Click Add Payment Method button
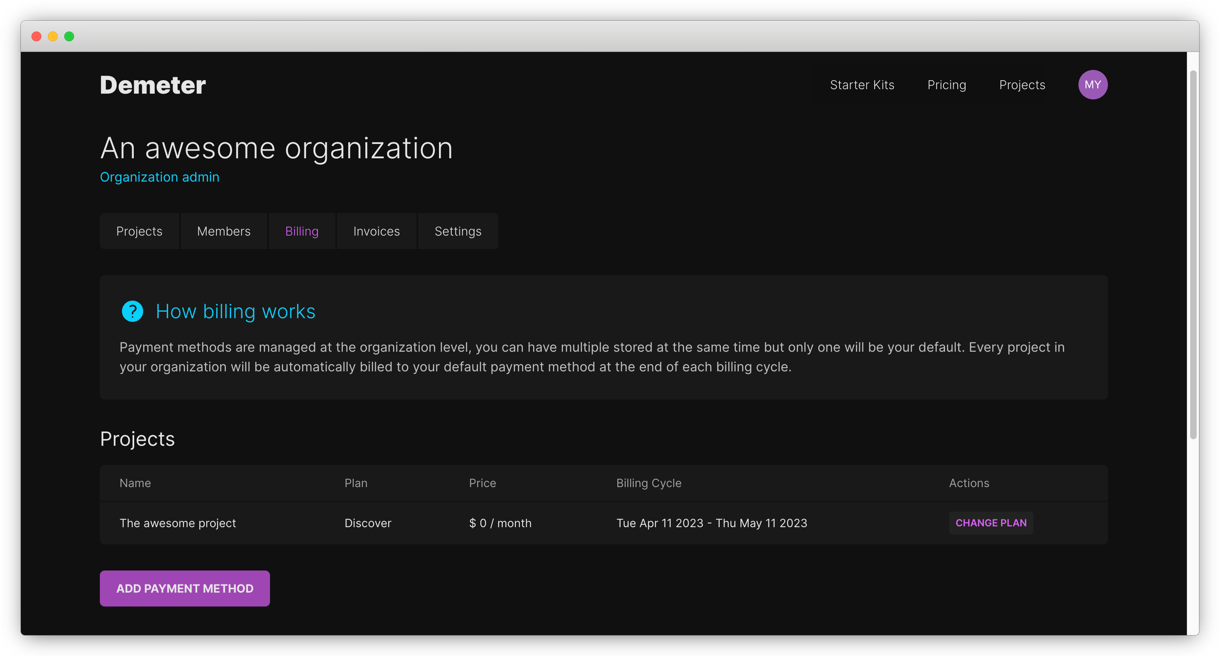Viewport: 1220px width, 656px height. tap(185, 589)
